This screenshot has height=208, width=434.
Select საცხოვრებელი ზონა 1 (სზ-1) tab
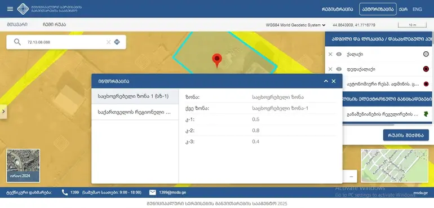point(135,96)
